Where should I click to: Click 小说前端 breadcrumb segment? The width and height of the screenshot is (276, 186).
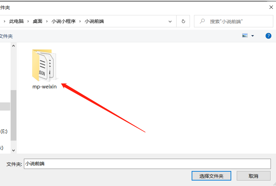pos(94,21)
